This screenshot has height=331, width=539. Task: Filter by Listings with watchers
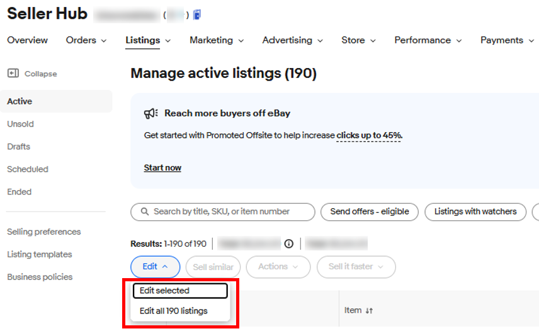click(475, 212)
